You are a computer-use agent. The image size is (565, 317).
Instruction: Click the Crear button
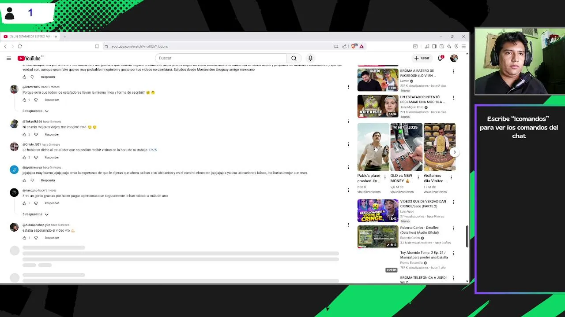click(x=422, y=58)
